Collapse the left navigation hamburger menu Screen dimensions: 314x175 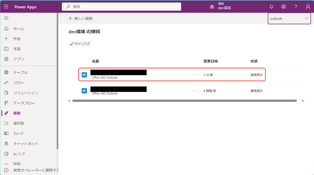pyautogui.click(x=6, y=18)
